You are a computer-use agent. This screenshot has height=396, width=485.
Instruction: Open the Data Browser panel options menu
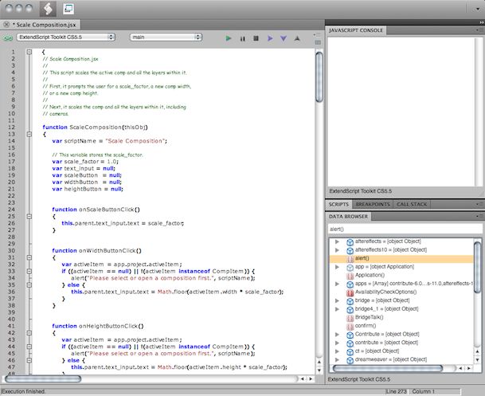click(x=479, y=216)
